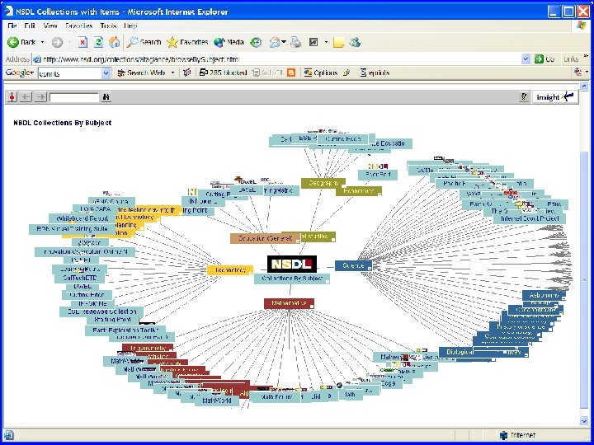Open Google toolbar Options
The width and height of the screenshot is (594, 445).
(x=320, y=73)
